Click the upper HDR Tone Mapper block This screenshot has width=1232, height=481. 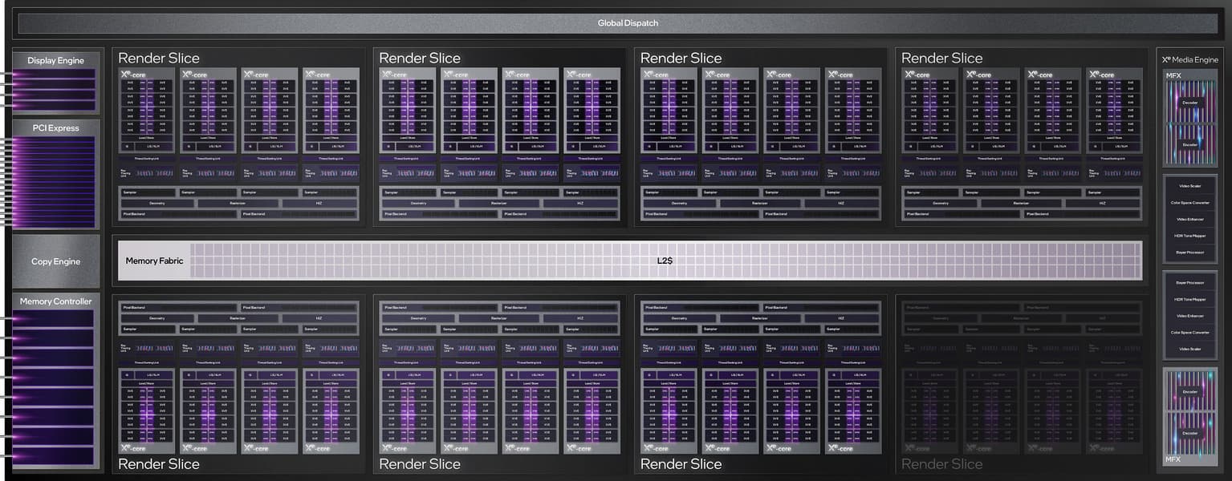coord(1189,236)
